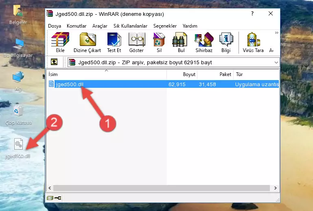Launch the Sihirbaz wizard icon
313x211 pixels.
(204, 42)
